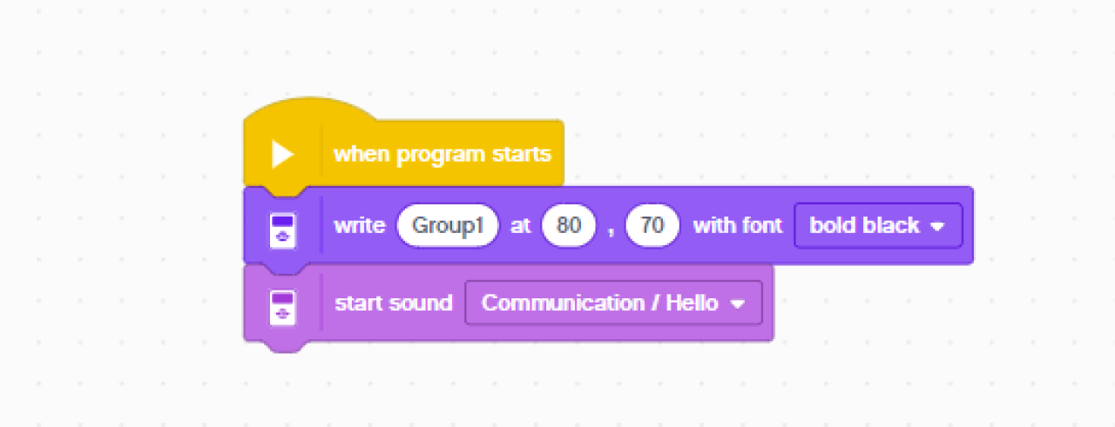
Task: Click the 'when program starts' label
Action: (443, 155)
